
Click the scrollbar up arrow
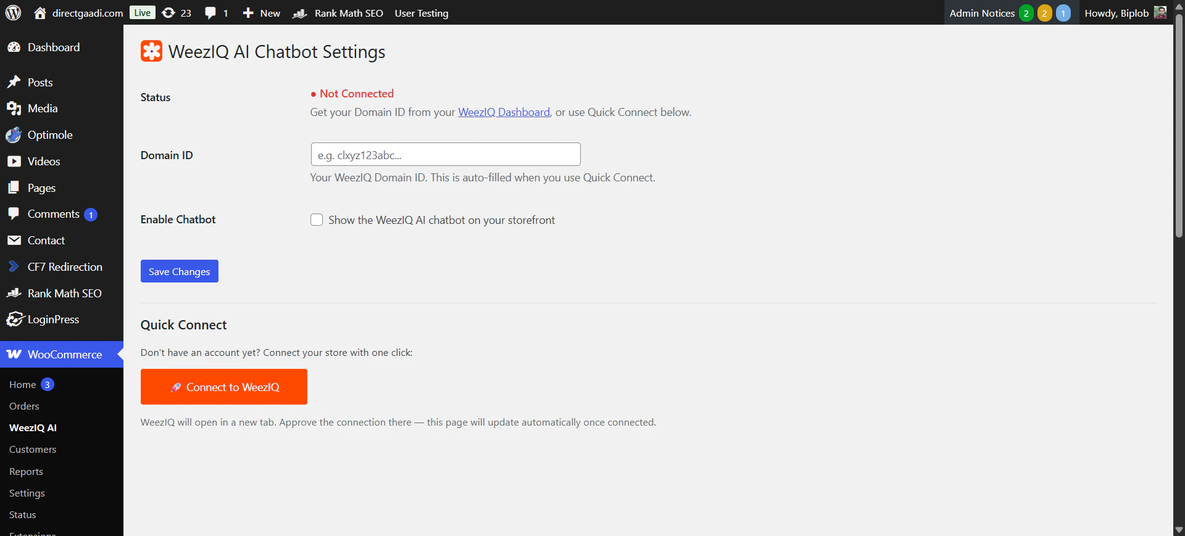pos(1179,6)
